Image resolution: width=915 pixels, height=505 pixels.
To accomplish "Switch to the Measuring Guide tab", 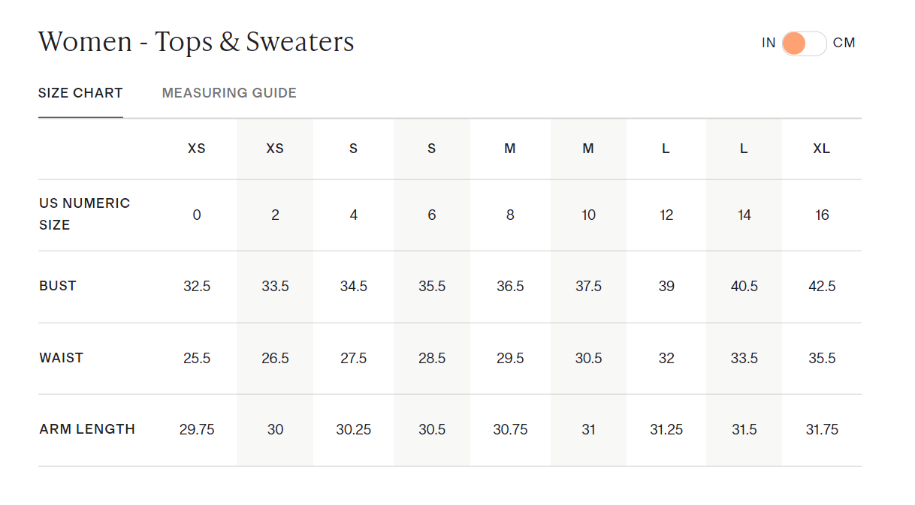I will [229, 93].
